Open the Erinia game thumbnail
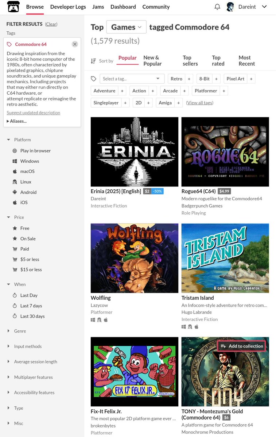The height and width of the screenshot is (437, 276). point(135,152)
